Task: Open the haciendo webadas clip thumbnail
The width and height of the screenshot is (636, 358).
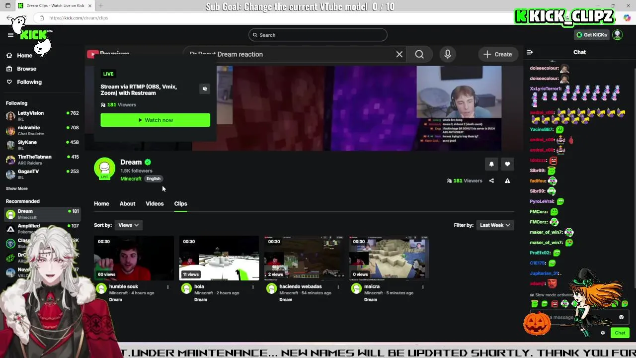Action: [x=304, y=259]
